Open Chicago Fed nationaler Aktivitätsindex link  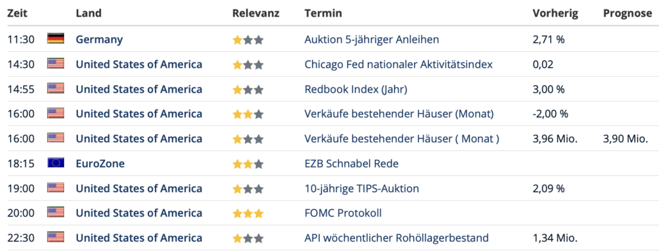399,65
